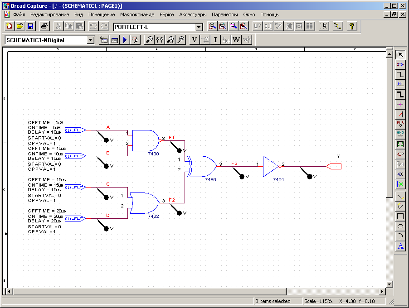Viewport: 409px width, 308px height.
Task: Choose the Place Rectangle tool
Action: click(x=400, y=216)
